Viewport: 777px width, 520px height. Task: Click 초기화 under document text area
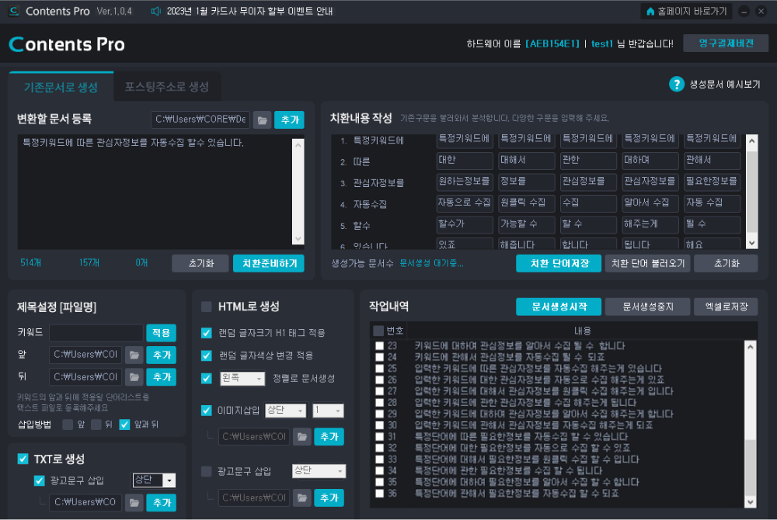tap(200, 264)
